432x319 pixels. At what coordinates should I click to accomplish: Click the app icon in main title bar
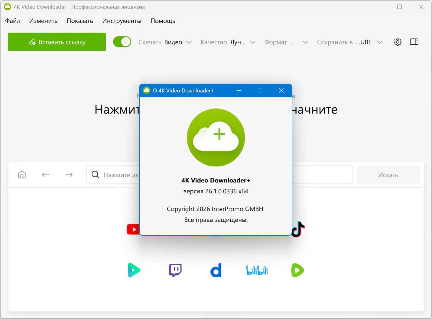click(8, 7)
